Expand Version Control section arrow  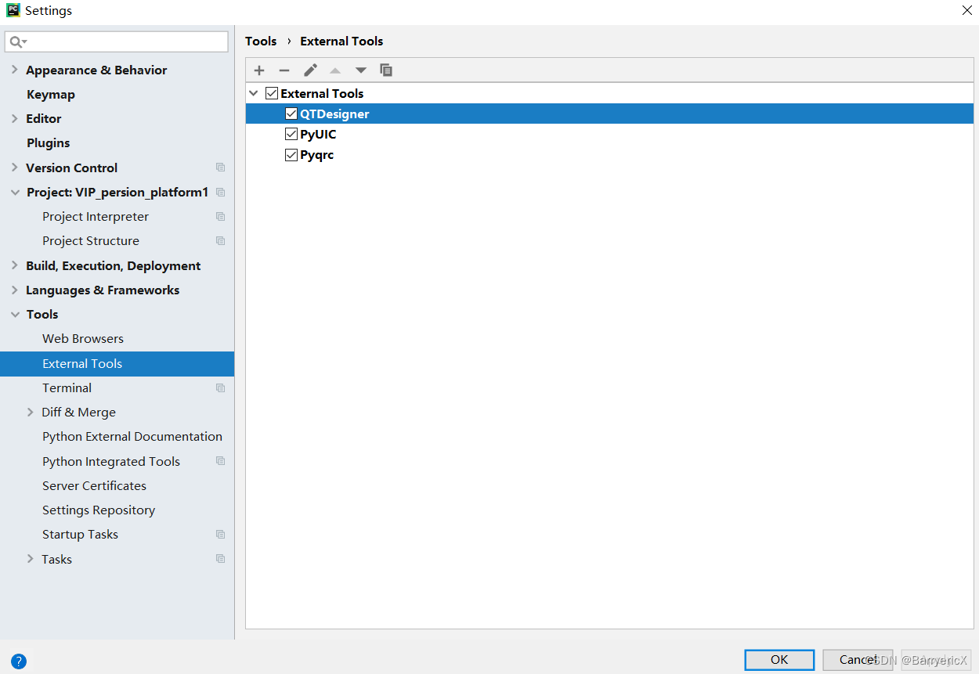[x=14, y=168]
